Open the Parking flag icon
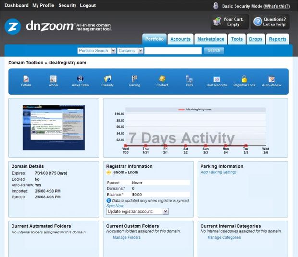This screenshot has width=298, height=257. click(x=135, y=79)
